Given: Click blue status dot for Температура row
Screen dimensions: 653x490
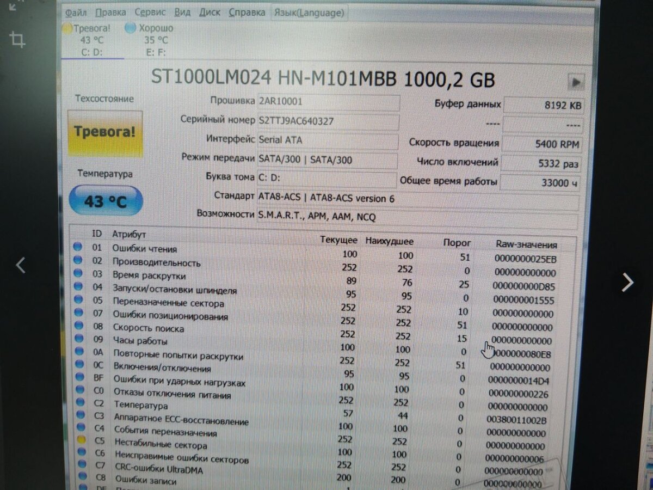Looking at the screenshot, I should pos(81,402).
